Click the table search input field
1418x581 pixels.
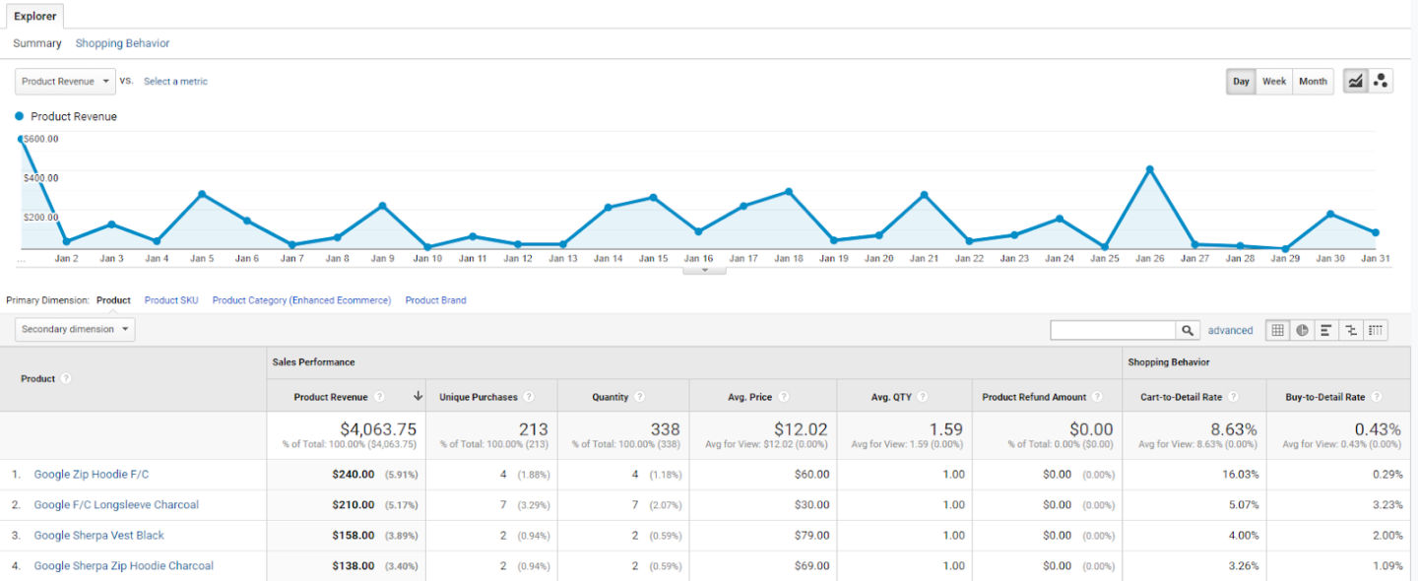(1113, 331)
